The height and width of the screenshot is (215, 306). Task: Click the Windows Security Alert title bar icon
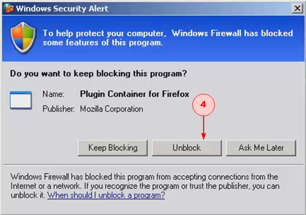[9, 8]
